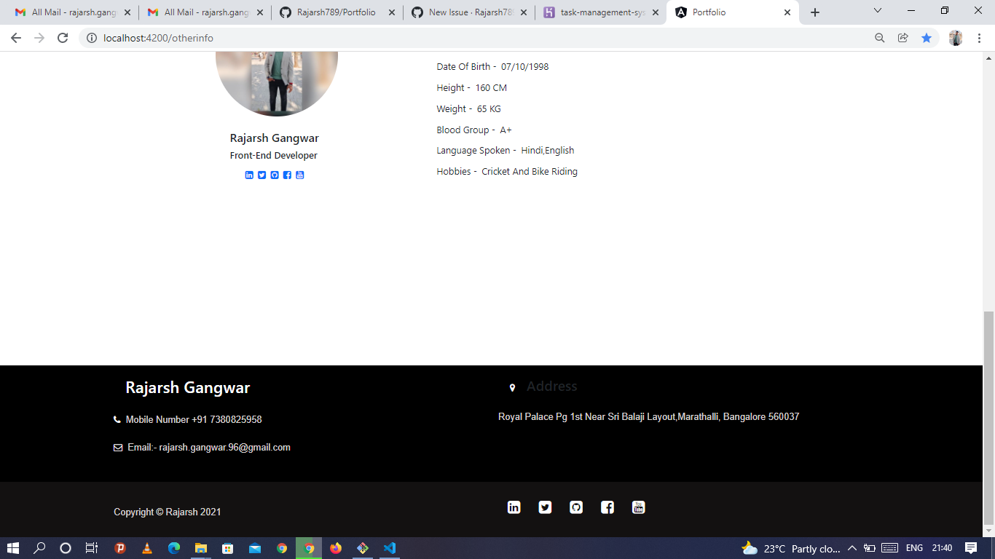Open the notification center icon
This screenshot has width=995, height=559.
click(x=971, y=548)
